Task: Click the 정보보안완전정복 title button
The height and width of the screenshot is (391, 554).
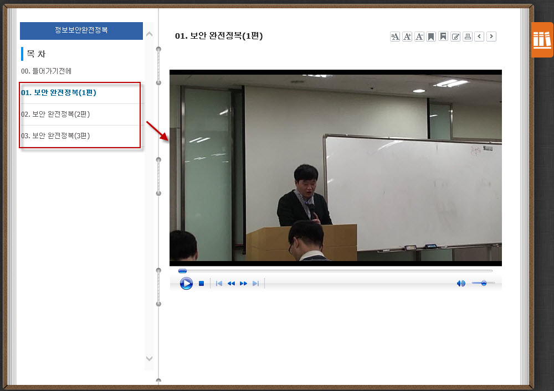Action: coord(81,30)
